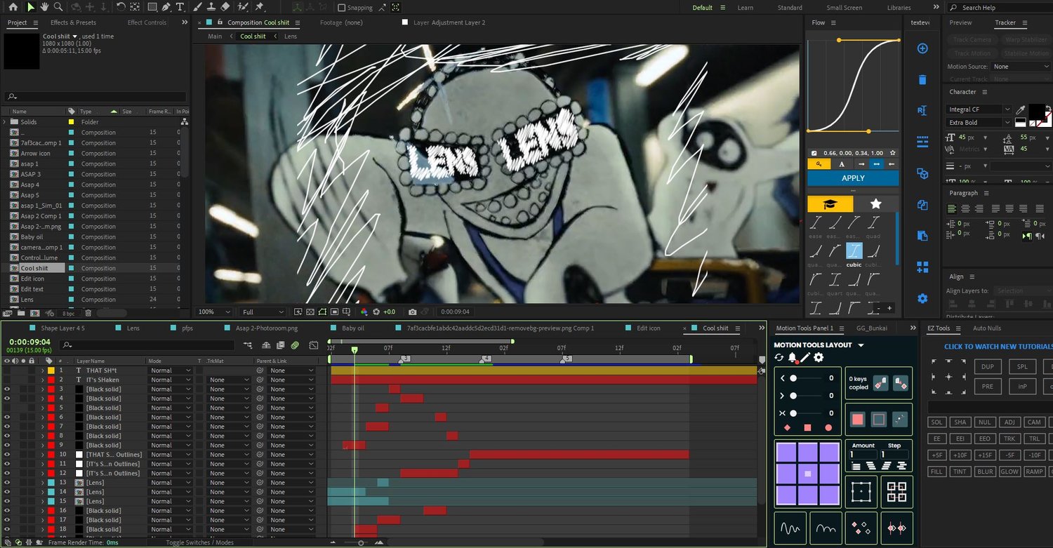Select the Eraser tool

coord(225,7)
